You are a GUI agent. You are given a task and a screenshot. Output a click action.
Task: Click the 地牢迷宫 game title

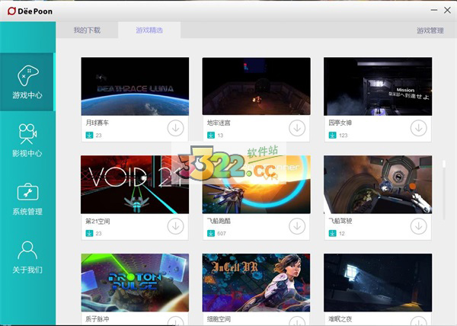coord(219,123)
